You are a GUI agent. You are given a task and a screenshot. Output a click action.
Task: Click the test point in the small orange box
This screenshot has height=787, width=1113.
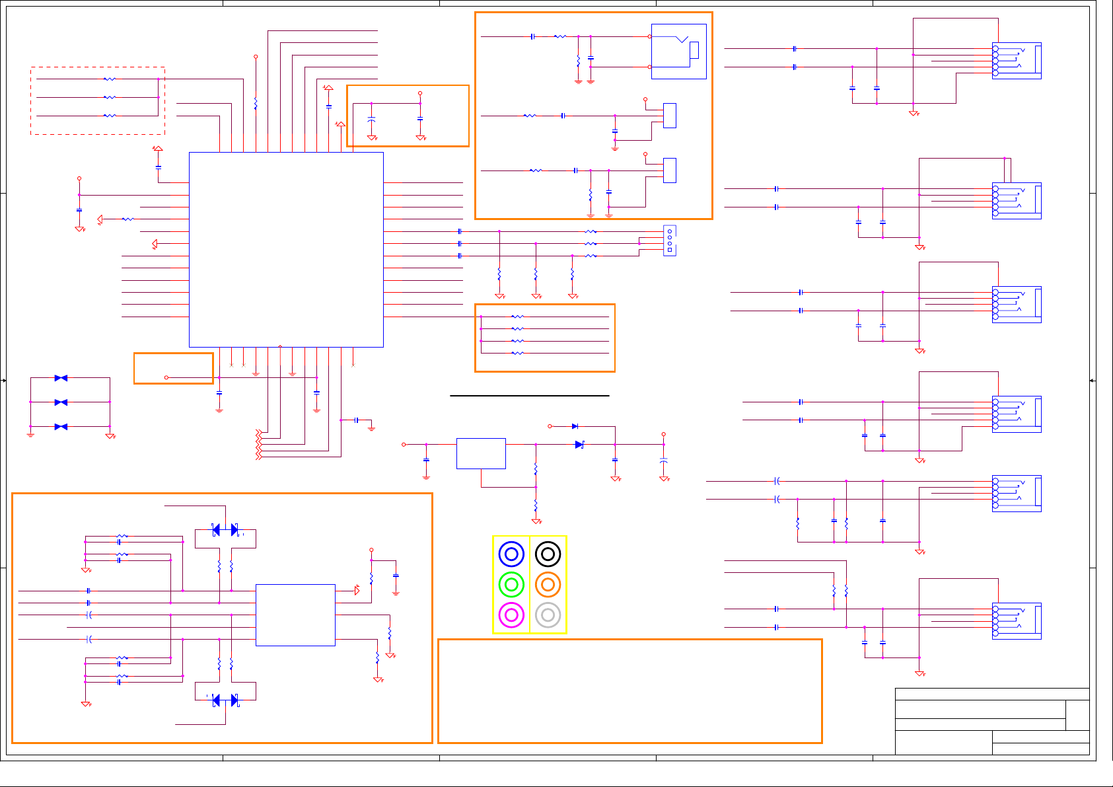coord(166,377)
